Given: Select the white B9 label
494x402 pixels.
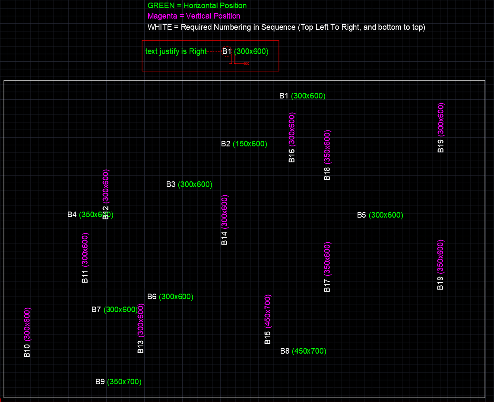Looking at the screenshot, I should pos(100,382).
